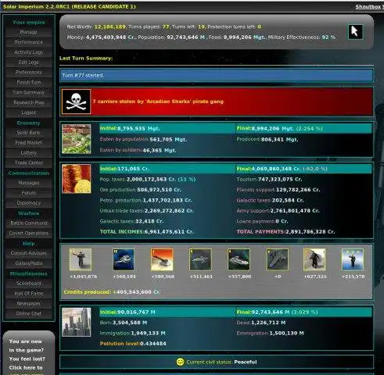Open Covert Operations page
Image resolution: width=384 pixels, height=375 pixels.
[x=29, y=233]
